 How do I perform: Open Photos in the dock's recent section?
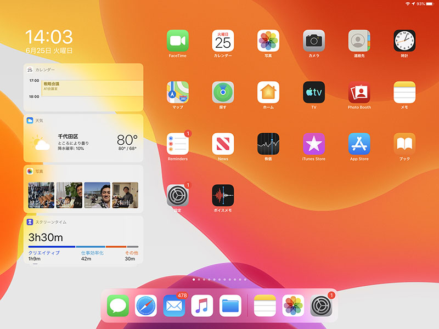293,305
